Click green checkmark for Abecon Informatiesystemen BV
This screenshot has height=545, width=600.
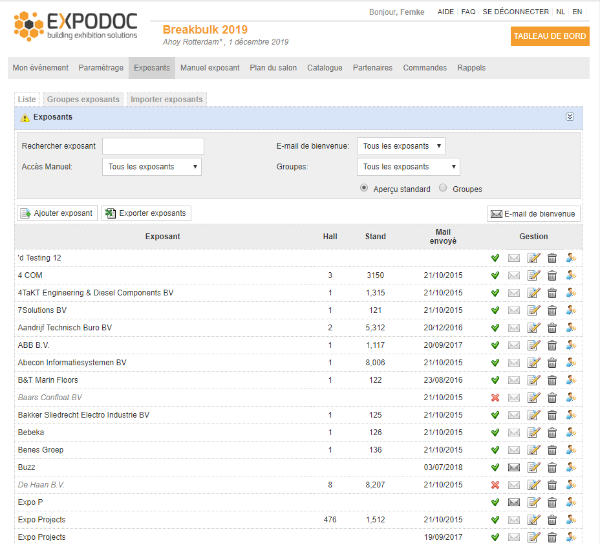pos(495,363)
